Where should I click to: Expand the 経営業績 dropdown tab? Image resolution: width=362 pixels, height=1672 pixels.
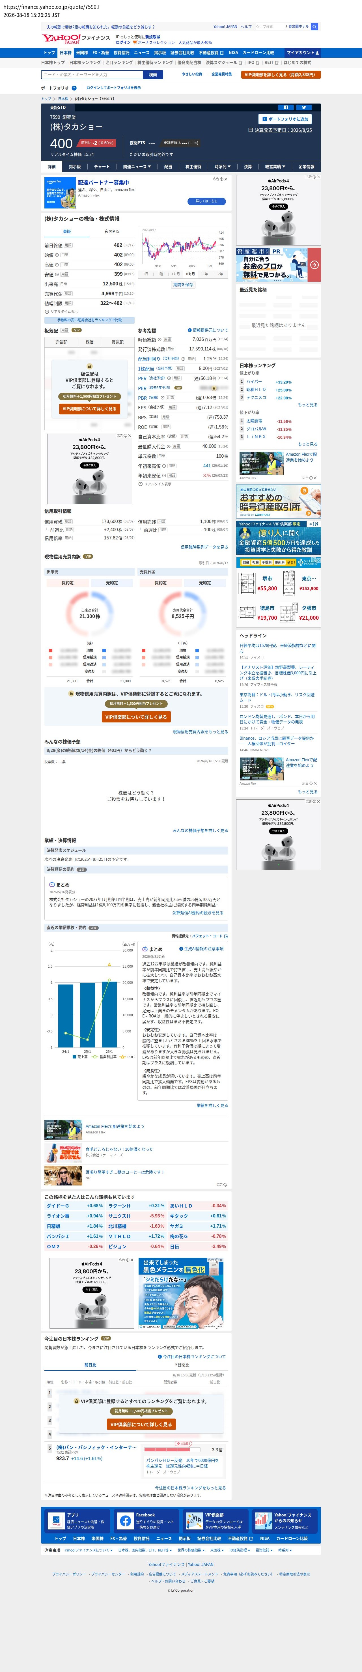click(275, 167)
